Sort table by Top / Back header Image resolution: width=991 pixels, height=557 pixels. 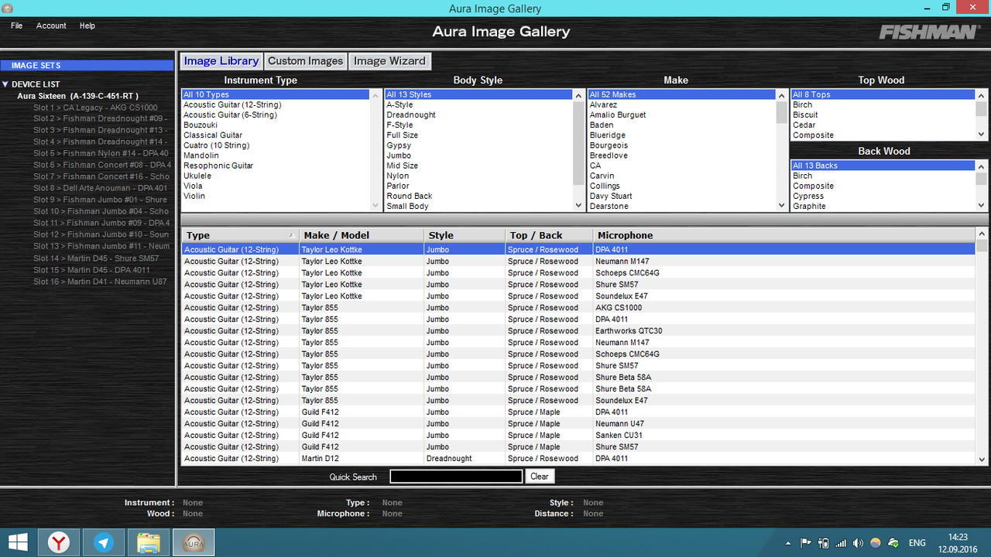(x=549, y=235)
